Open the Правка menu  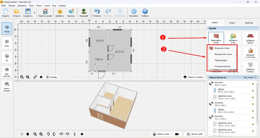[x=12, y=5]
